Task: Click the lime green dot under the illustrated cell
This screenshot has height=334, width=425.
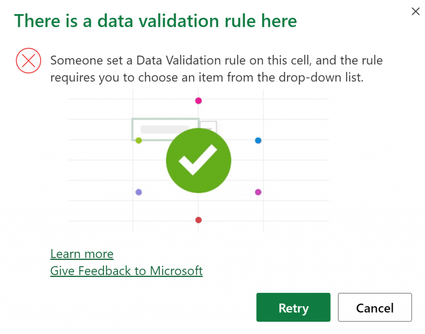Action: [139, 141]
